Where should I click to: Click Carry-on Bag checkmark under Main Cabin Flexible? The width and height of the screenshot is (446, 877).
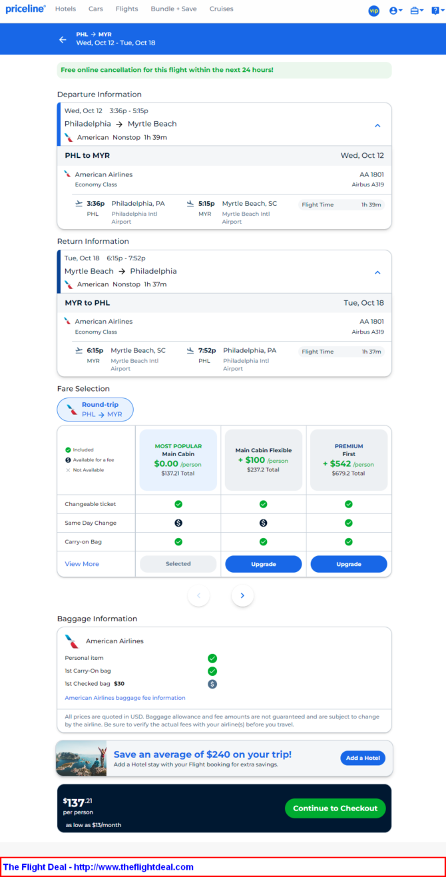point(264,541)
